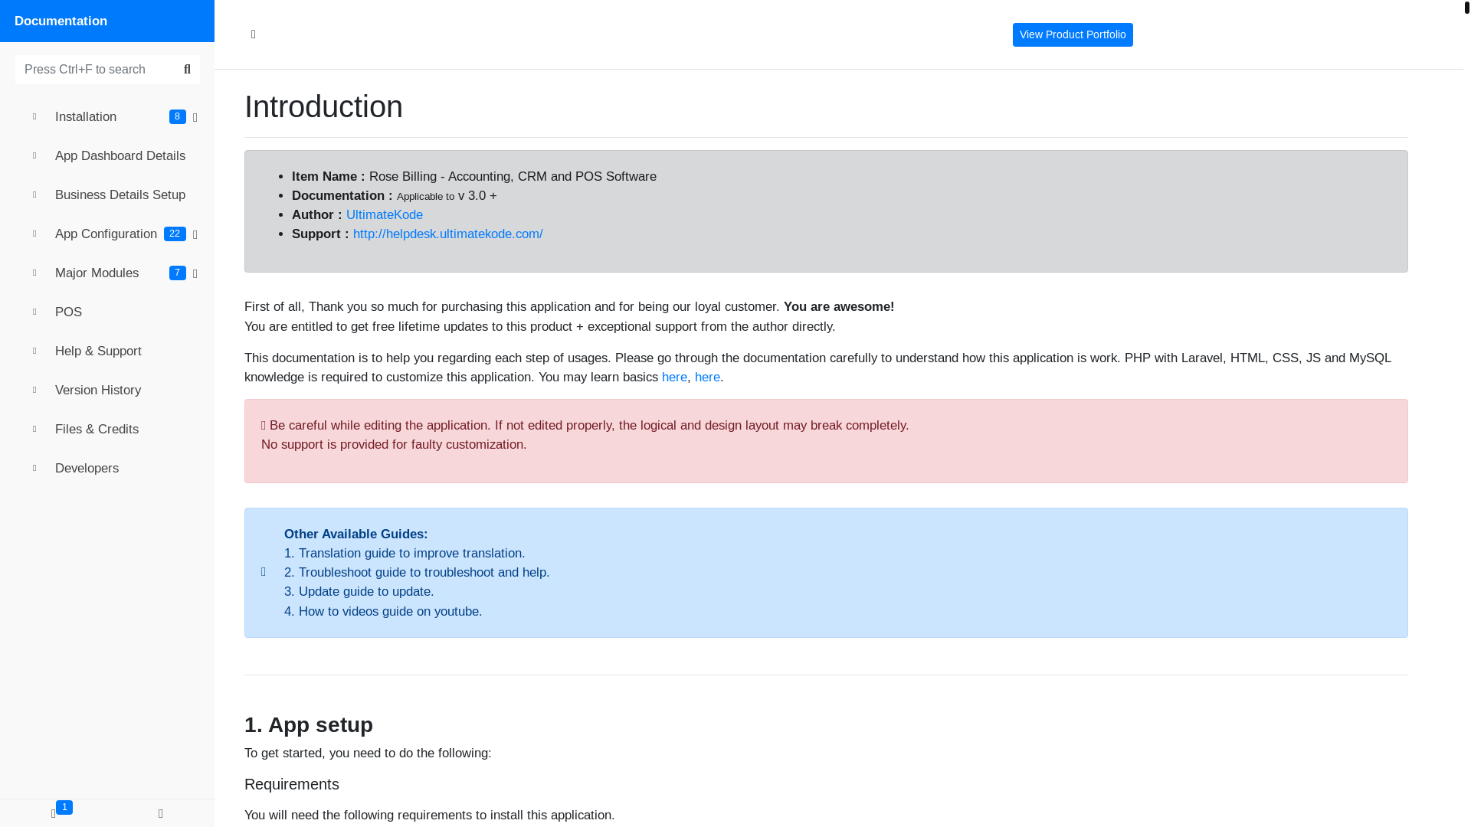This screenshot has height=827, width=1471.
Task: Click the Help & Support row icon
Action: tap(34, 351)
